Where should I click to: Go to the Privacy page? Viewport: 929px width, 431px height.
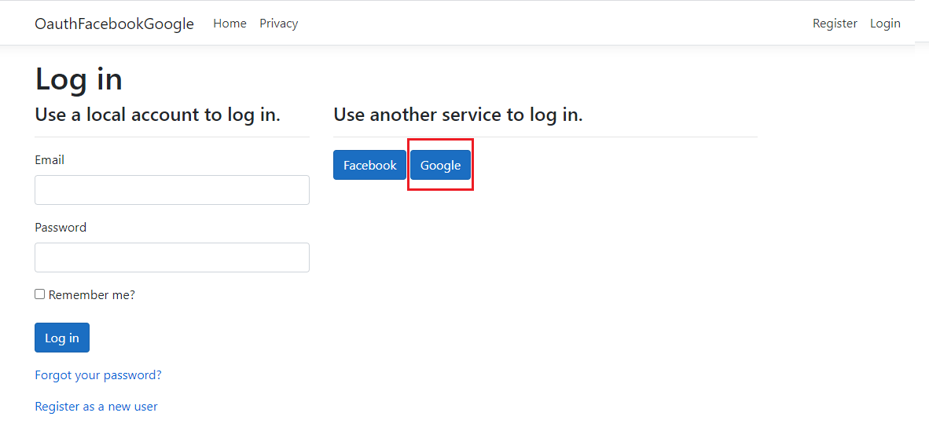coord(278,24)
